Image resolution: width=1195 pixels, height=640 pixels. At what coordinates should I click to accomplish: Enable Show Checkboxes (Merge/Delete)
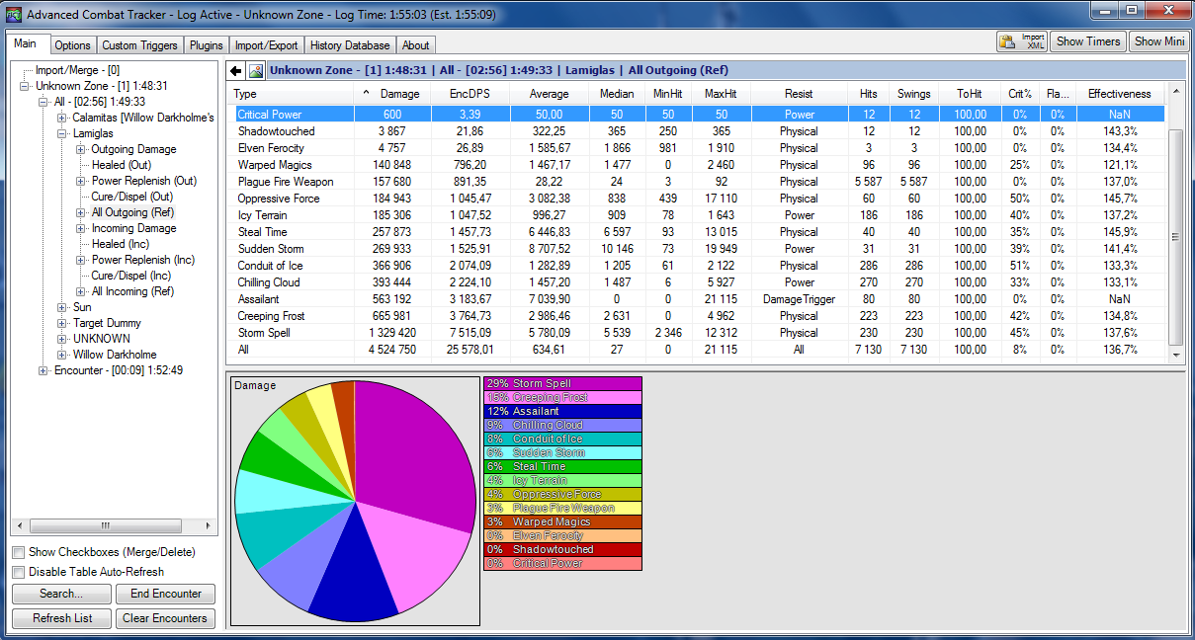tap(19, 552)
